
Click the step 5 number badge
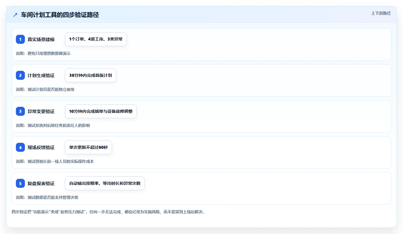tap(20, 183)
